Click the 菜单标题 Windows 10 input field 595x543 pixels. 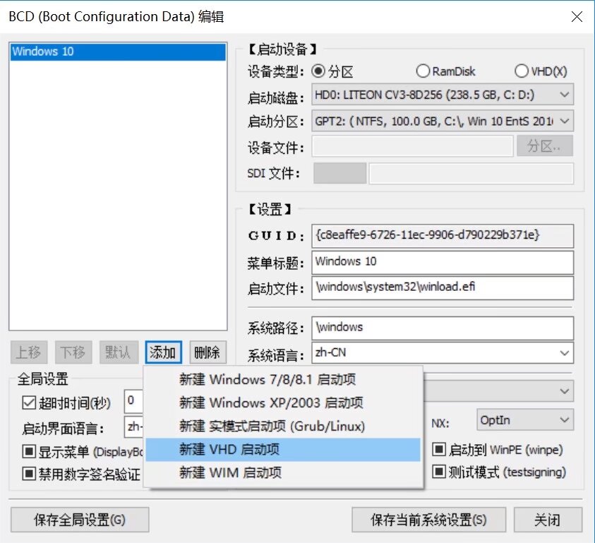[x=443, y=262]
